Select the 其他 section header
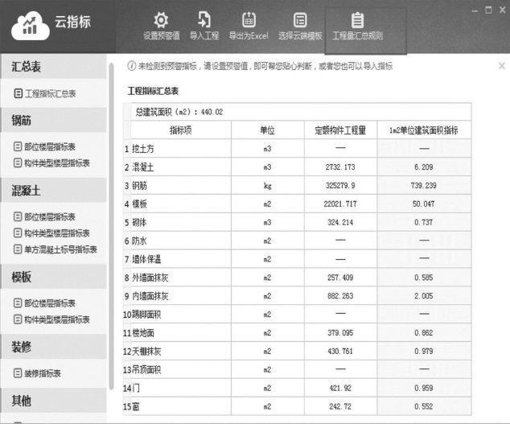This screenshot has height=424, width=510. (54, 401)
